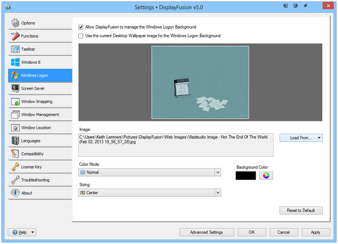The width and height of the screenshot is (338, 244).
Task: Expand the Color Mode dropdown arrow
Action: (x=217, y=172)
